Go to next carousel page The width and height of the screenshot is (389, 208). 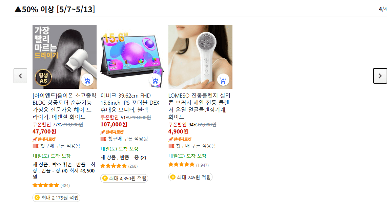380,76
